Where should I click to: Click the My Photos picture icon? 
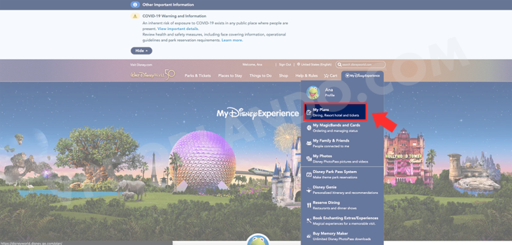(309, 159)
